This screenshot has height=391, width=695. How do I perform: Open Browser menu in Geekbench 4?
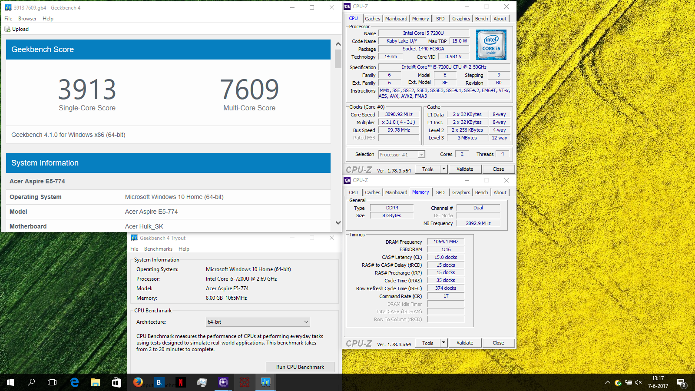click(x=27, y=19)
